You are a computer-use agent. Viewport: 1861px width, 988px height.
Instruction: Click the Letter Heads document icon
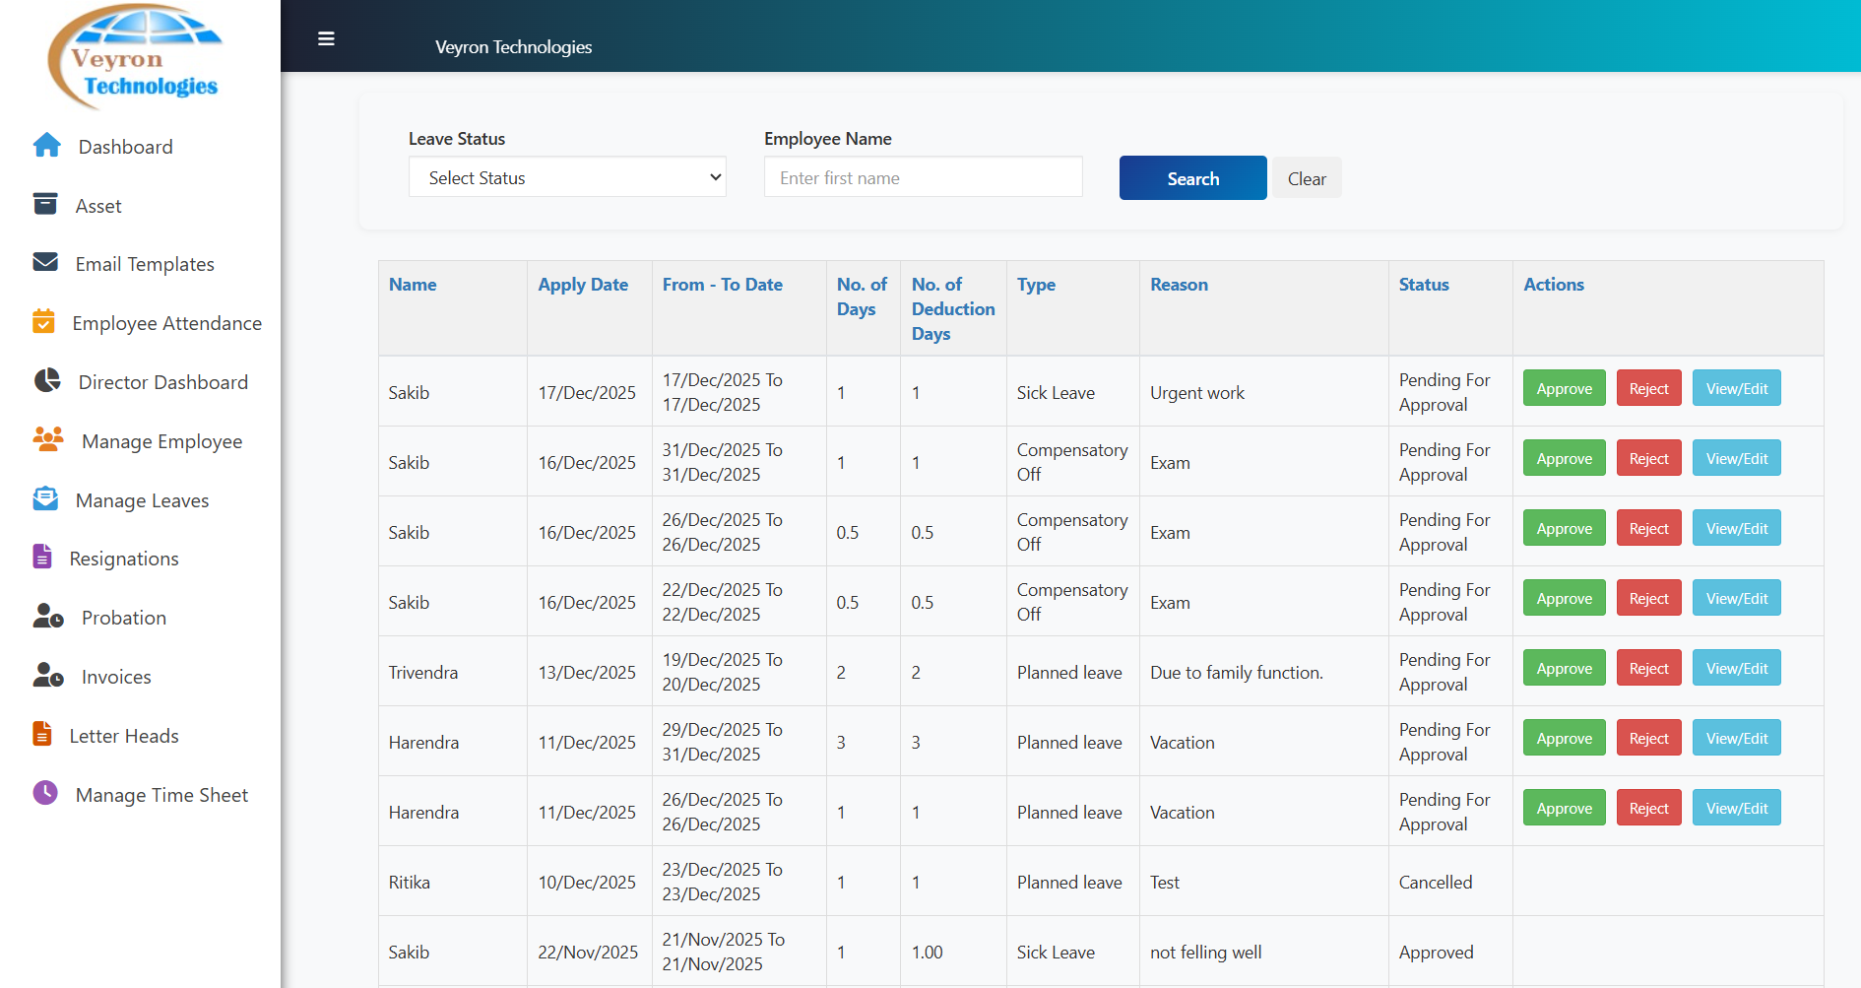click(x=42, y=734)
